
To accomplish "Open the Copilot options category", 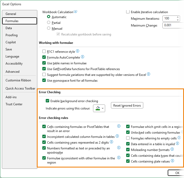I will point(20,42).
